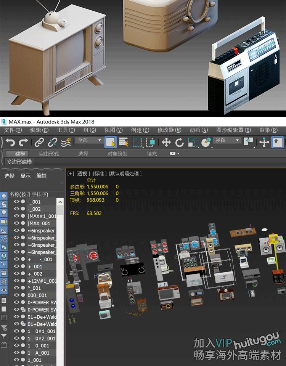Toggle visibility of |MAX_001 object

[16, 223]
